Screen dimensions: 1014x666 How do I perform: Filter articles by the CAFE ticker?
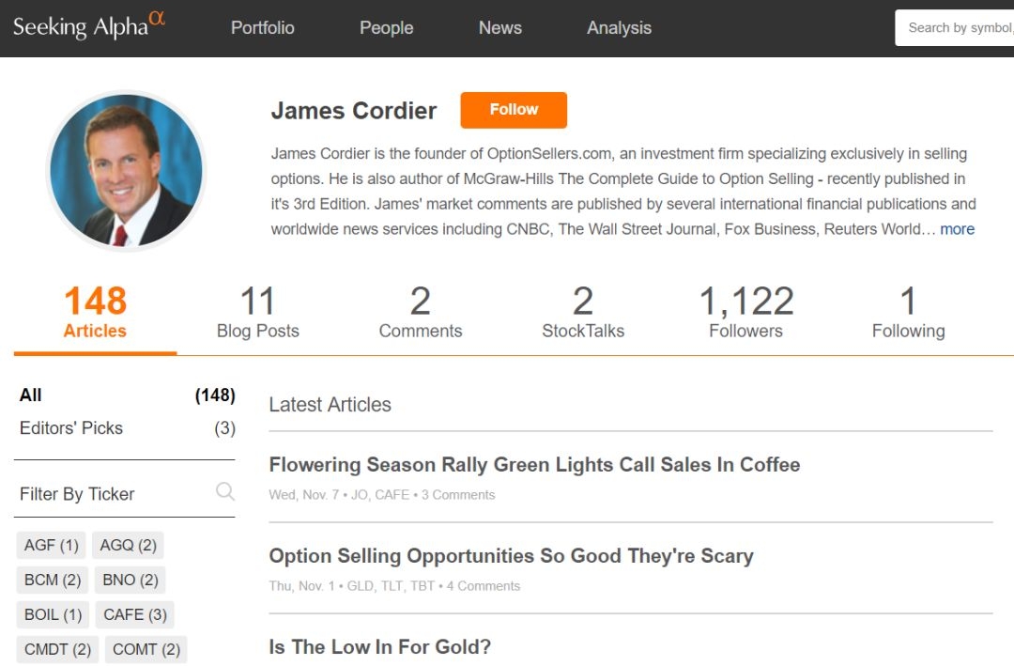(135, 614)
